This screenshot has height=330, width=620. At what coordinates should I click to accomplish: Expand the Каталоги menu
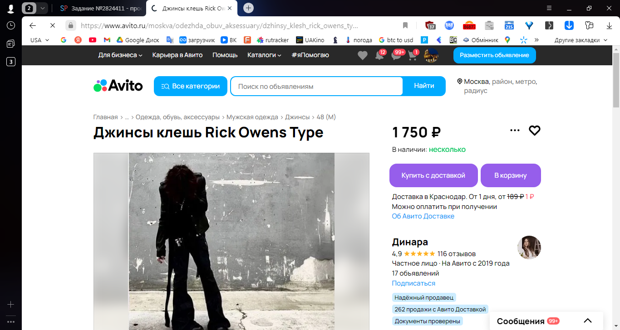(x=264, y=55)
